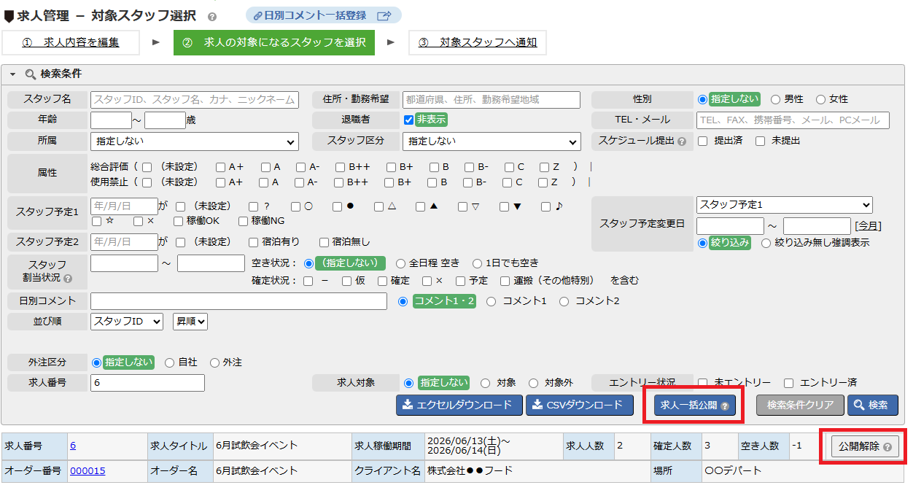Click the TEL・メール input field
This screenshot has width=913, height=485.
(793, 120)
